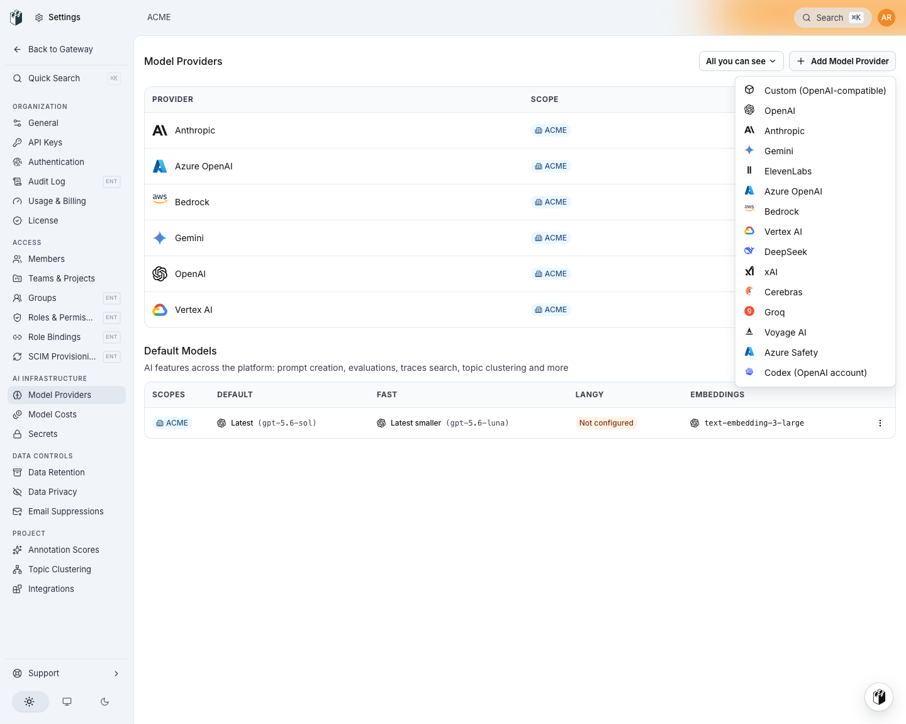906x724 pixels.
Task: Click the Cerebras icon in dropdown list
Action: (749, 291)
